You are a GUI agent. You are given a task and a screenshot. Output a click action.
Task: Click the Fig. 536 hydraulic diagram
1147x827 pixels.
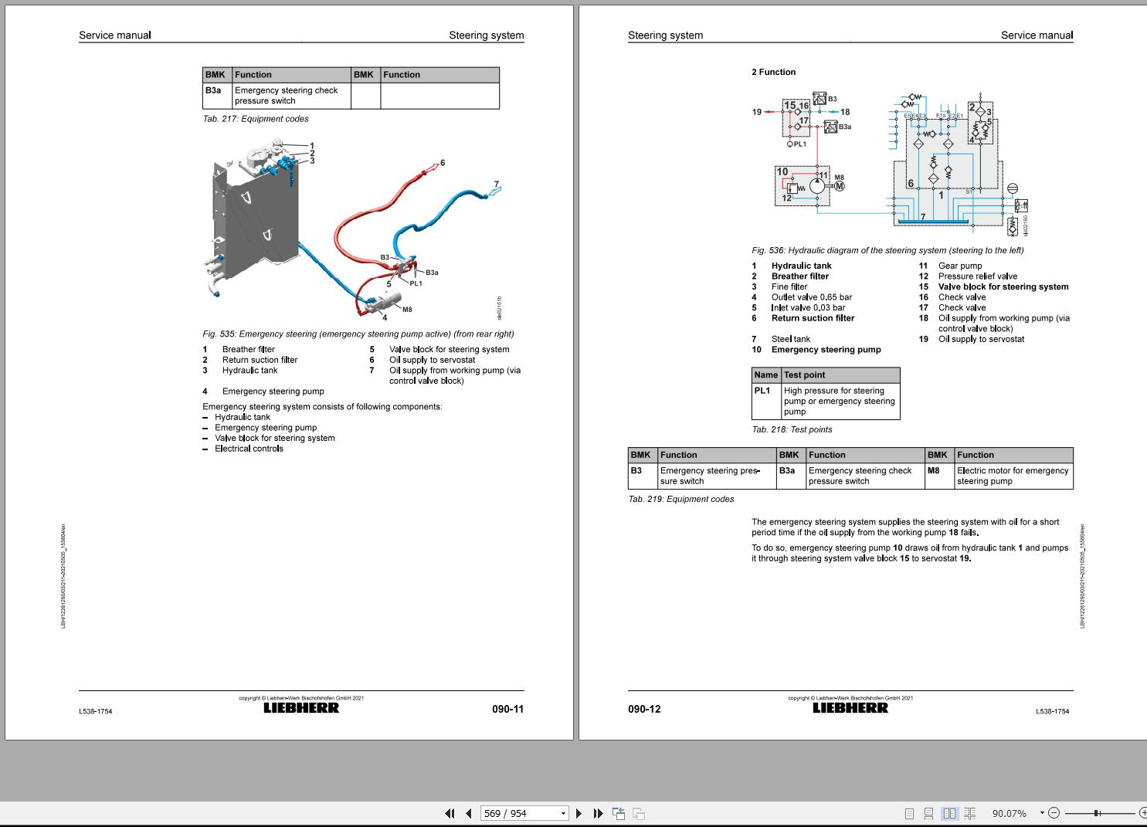pos(891,165)
